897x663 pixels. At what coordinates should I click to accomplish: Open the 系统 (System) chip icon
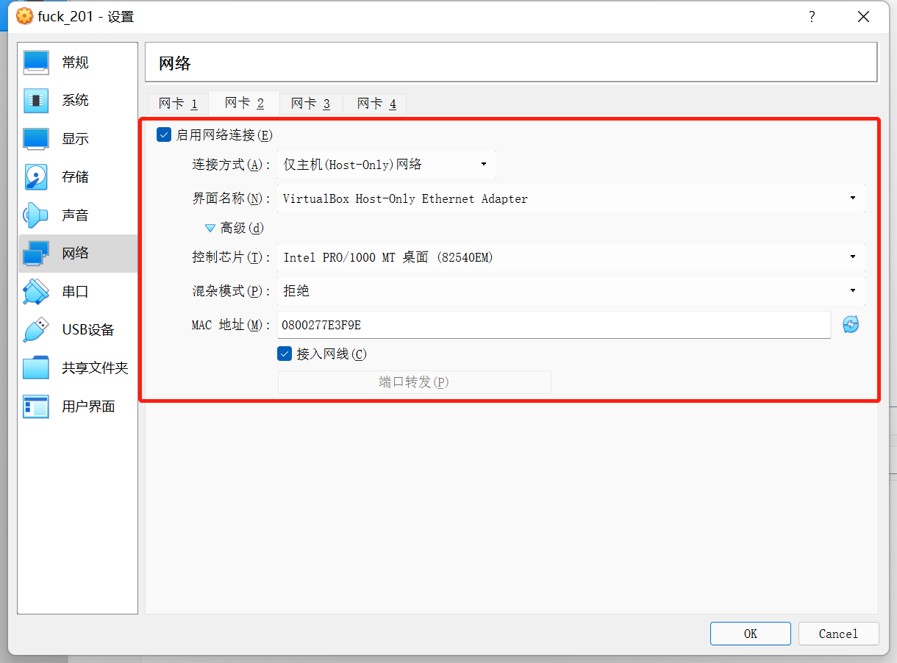click(x=36, y=101)
